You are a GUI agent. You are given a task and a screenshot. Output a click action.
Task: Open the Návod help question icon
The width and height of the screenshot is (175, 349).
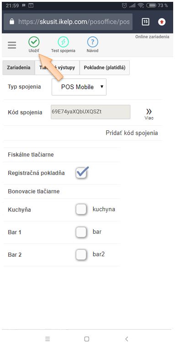(92, 42)
